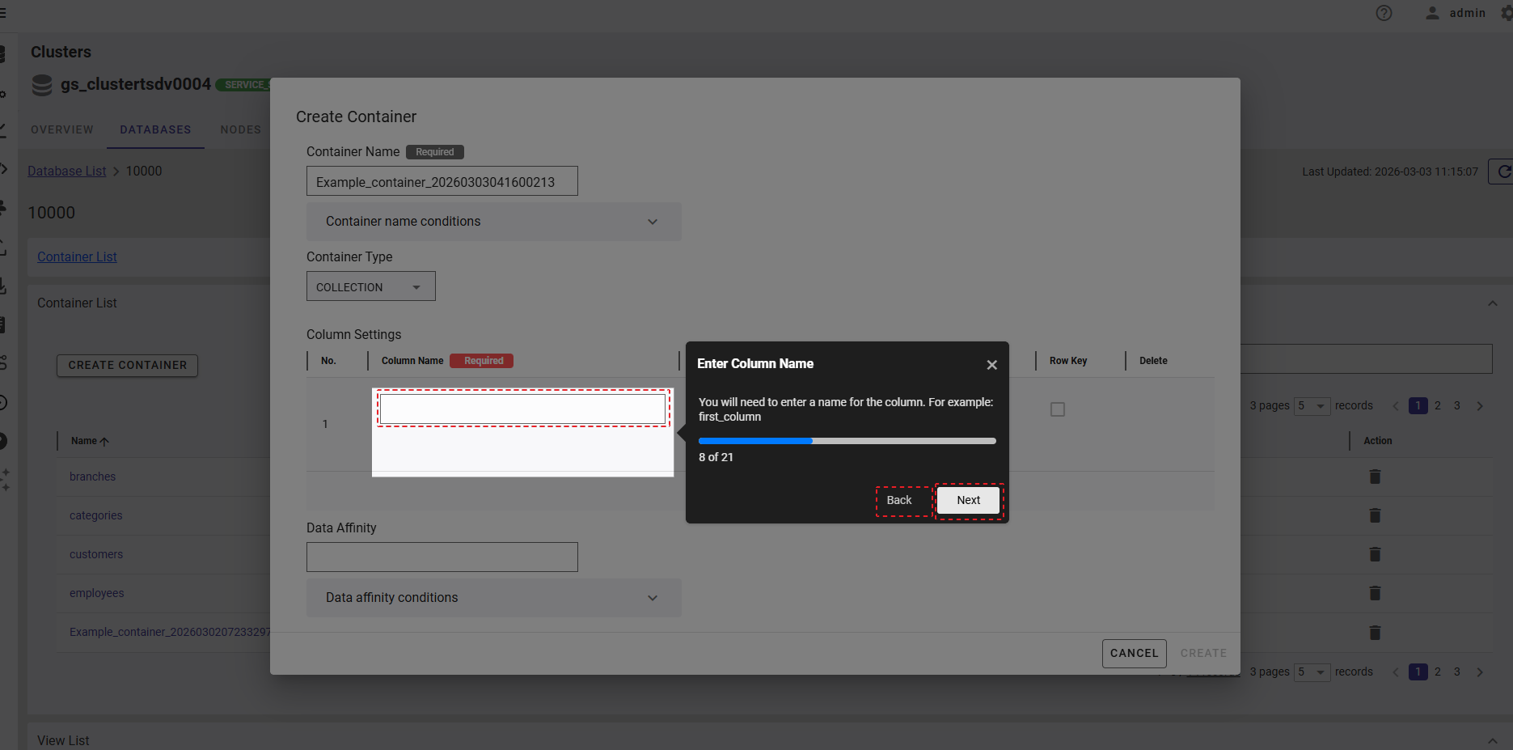Image resolution: width=1513 pixels, height=750 pixels.
Task: Click Next in the tutorial tooltip
Action: point(968,501)
